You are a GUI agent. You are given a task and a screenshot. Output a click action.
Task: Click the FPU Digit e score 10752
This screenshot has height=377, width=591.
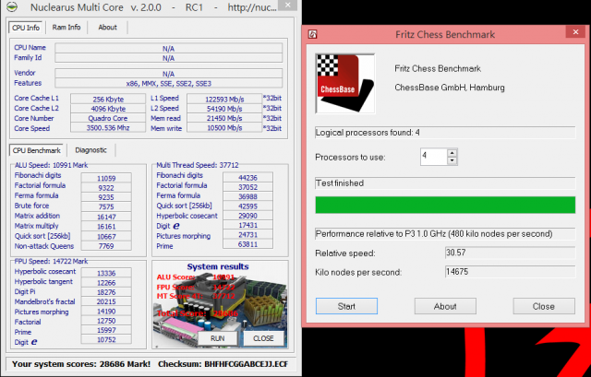pyautogui.click(x=106, y=339)
